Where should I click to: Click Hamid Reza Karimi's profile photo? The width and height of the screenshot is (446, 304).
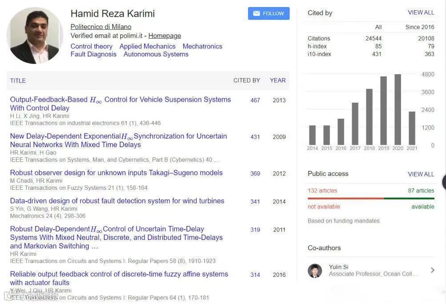tap(35, 36)
